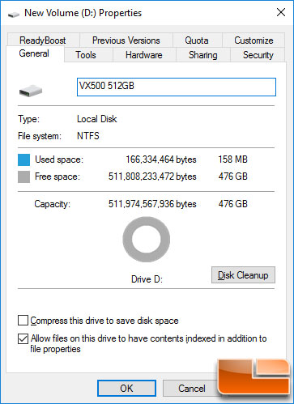Enable Compress this drive to save disk space

tap(23, 321)
